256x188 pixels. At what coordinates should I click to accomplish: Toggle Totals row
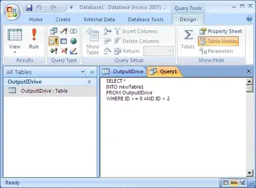click(188, 39)
